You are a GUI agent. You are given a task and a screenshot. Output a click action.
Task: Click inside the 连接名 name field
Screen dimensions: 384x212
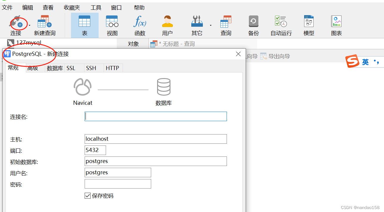[154, 116]
